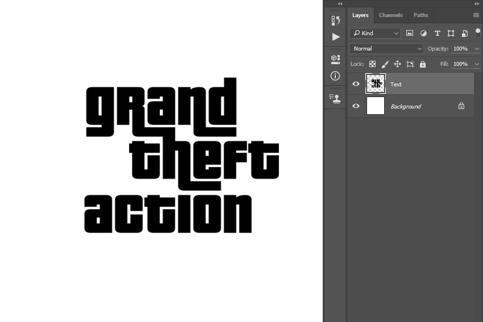Open the 3D panel cube icon
Screen dimensions: 483x322
coord(335,59)
